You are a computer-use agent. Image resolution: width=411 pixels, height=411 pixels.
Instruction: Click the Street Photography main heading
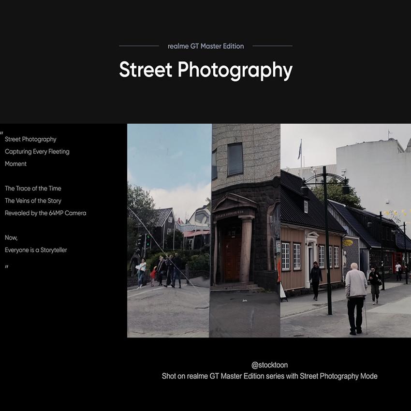[205, 70]
